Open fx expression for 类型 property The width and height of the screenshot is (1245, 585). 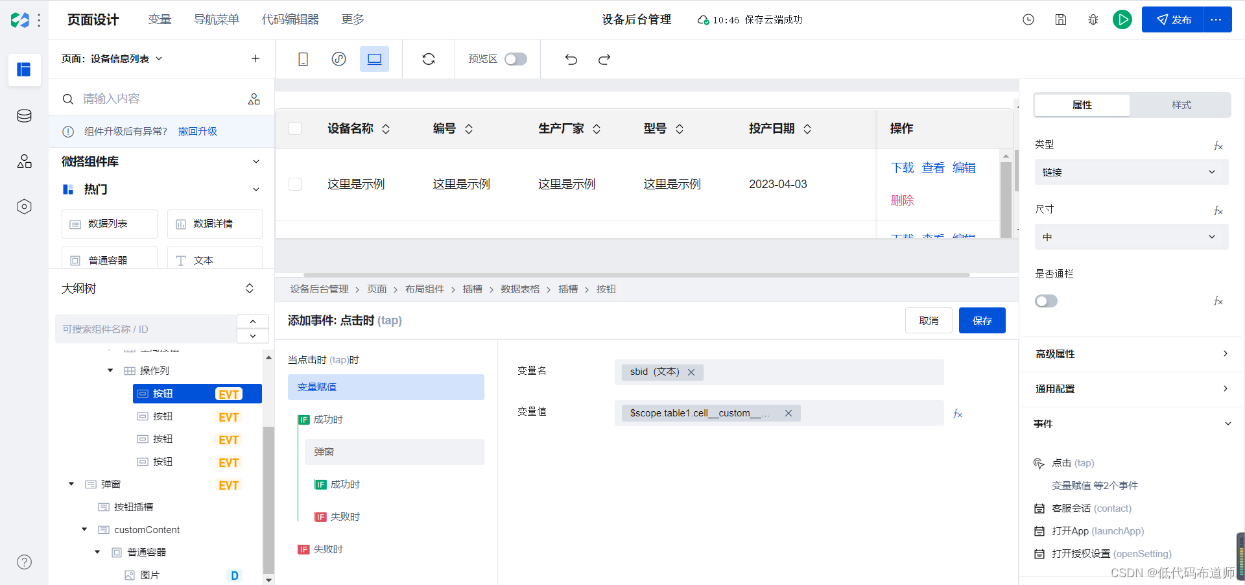tap(1218, 146)
